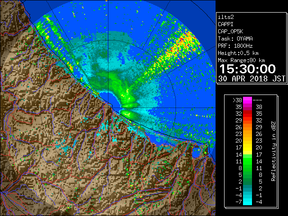Click the '-7' legend label
This screenshot has width=288, height=216.
(x=238, y=202)
